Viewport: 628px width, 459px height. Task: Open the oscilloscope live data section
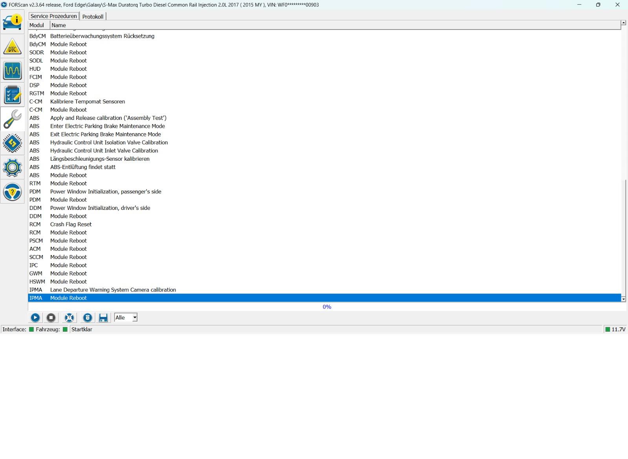coord(12,71)
